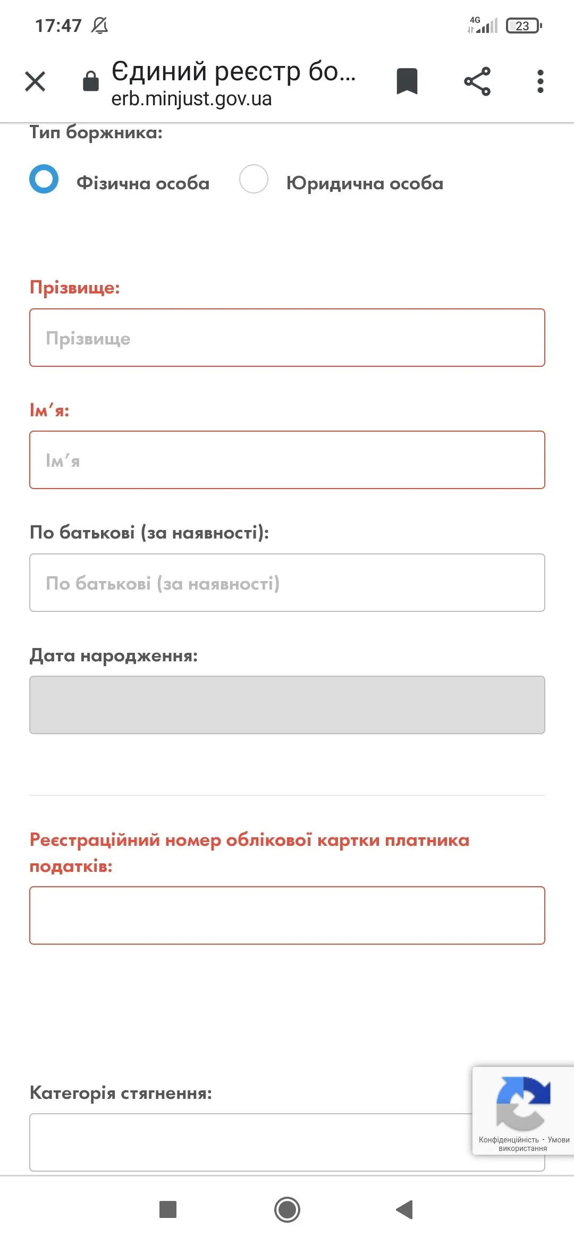Close the browser custom tab

coord(35,82)
